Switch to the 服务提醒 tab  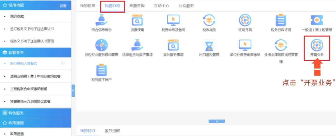click(112, 131)
